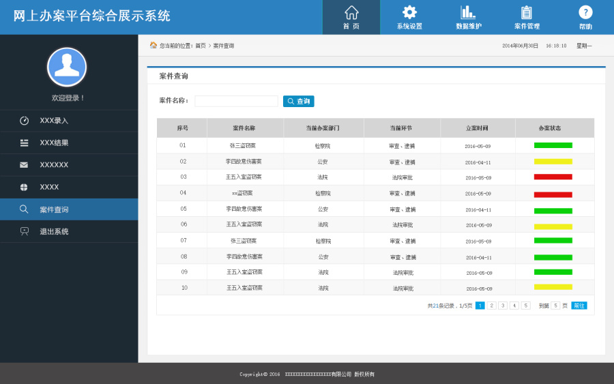Click the 帮助 question mark icon
This screenshot has height=384, width=614.
point(585,12)
